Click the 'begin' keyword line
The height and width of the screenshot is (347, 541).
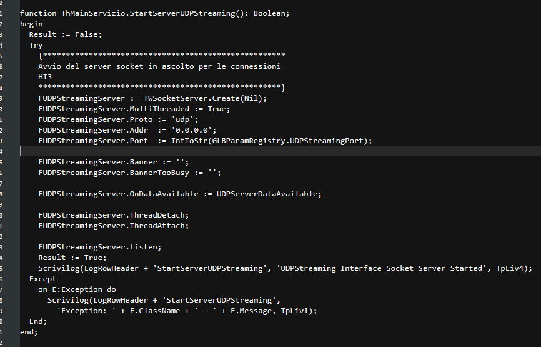(31, 24)
